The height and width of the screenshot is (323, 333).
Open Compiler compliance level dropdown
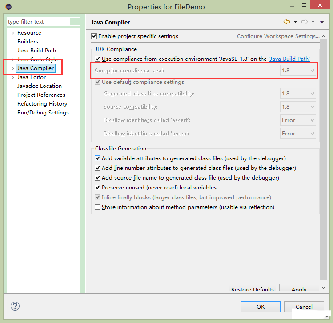point(298,71)
